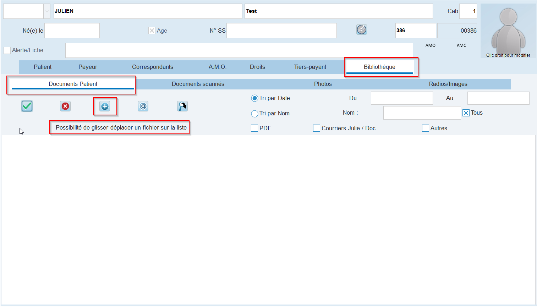This screenshot has width=537, height=307.
Task: Click the Test first name field
Action: tap(339, 11)
